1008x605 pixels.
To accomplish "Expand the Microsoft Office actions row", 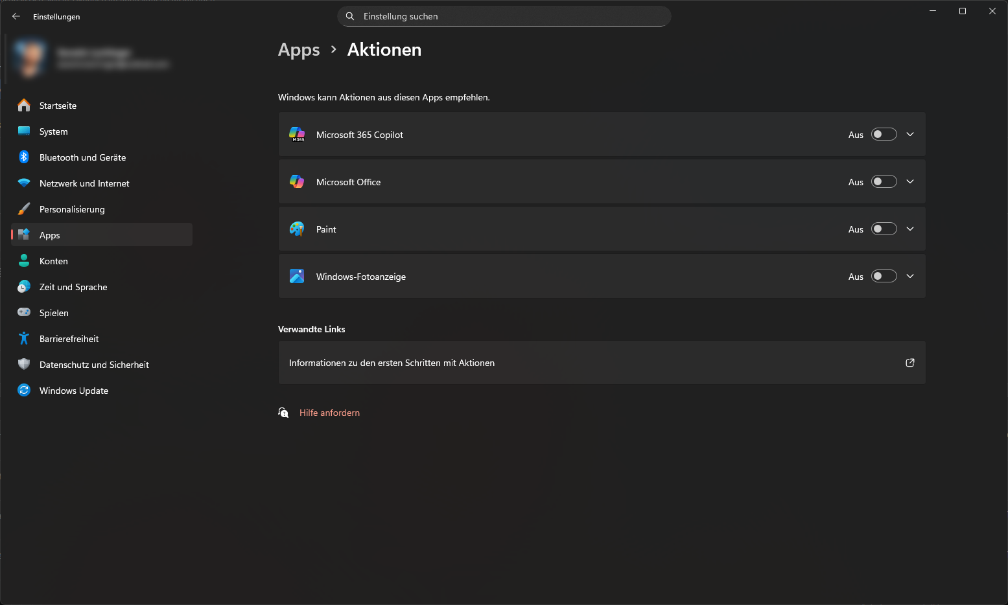I will tap(910, 182).
